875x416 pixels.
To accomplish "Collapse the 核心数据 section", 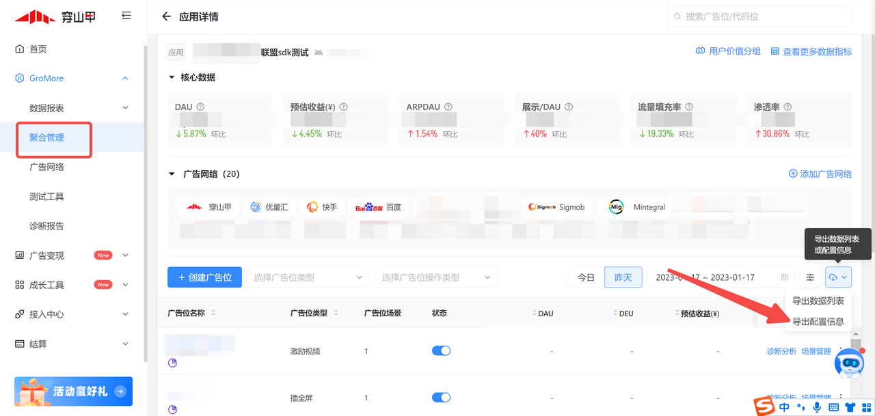I will coord(172,77).
